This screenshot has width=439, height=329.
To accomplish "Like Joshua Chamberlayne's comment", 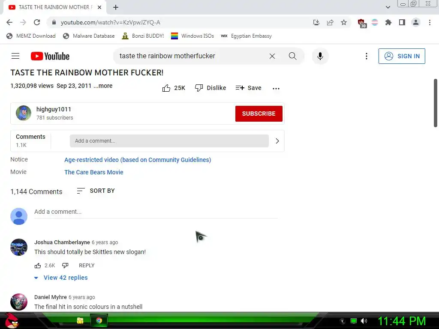I will 38,266.
